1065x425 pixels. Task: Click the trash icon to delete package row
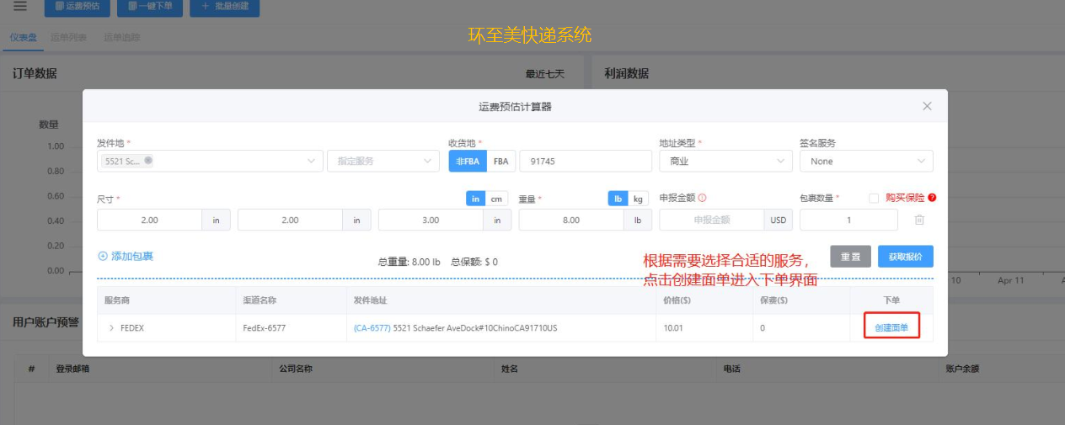click(x=919, y=220)
